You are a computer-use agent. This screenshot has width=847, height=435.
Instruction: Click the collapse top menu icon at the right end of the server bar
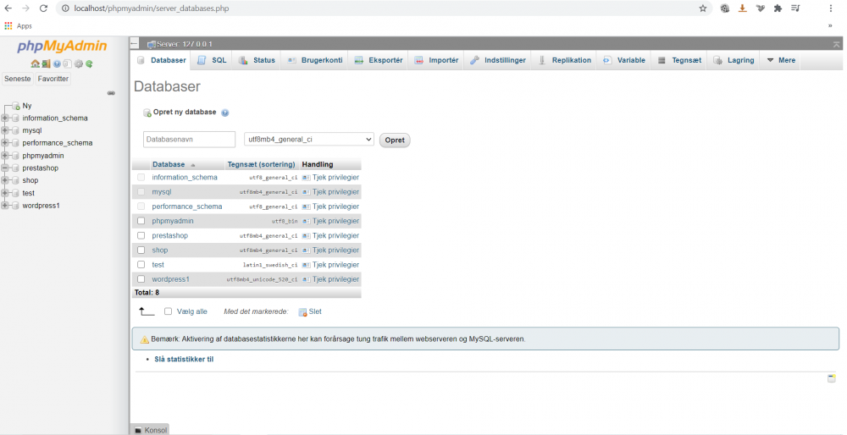tap(837, 44)
